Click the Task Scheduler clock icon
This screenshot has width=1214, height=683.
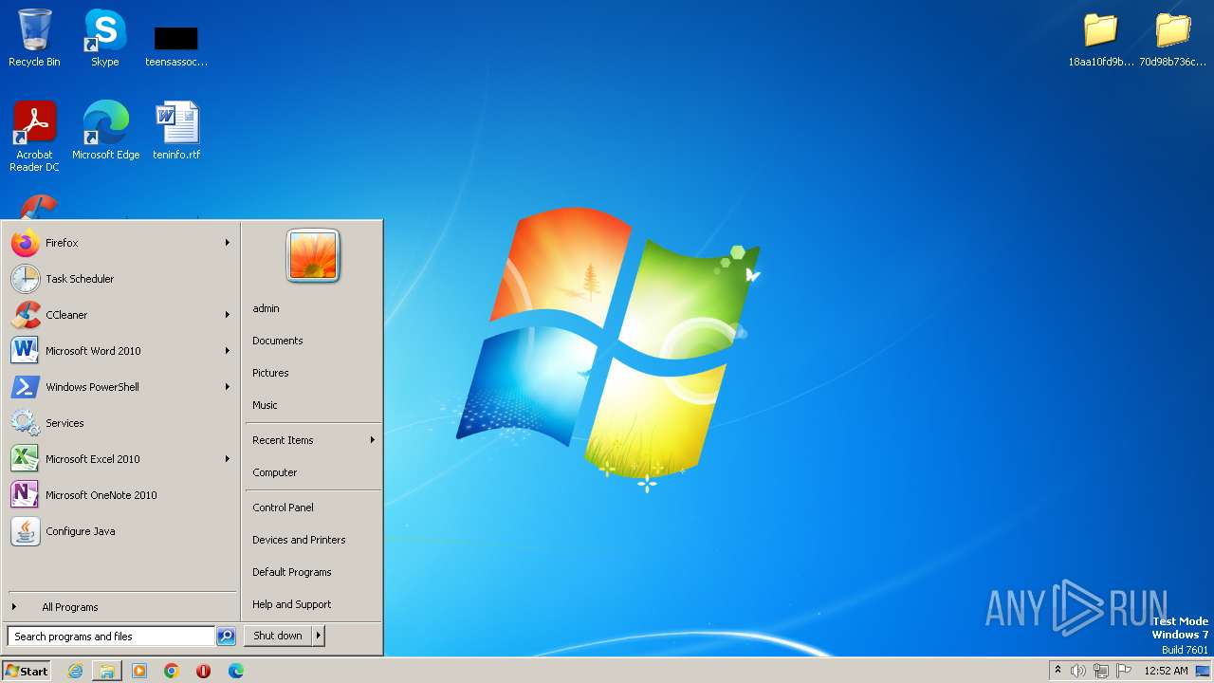[x=26, y=279]
